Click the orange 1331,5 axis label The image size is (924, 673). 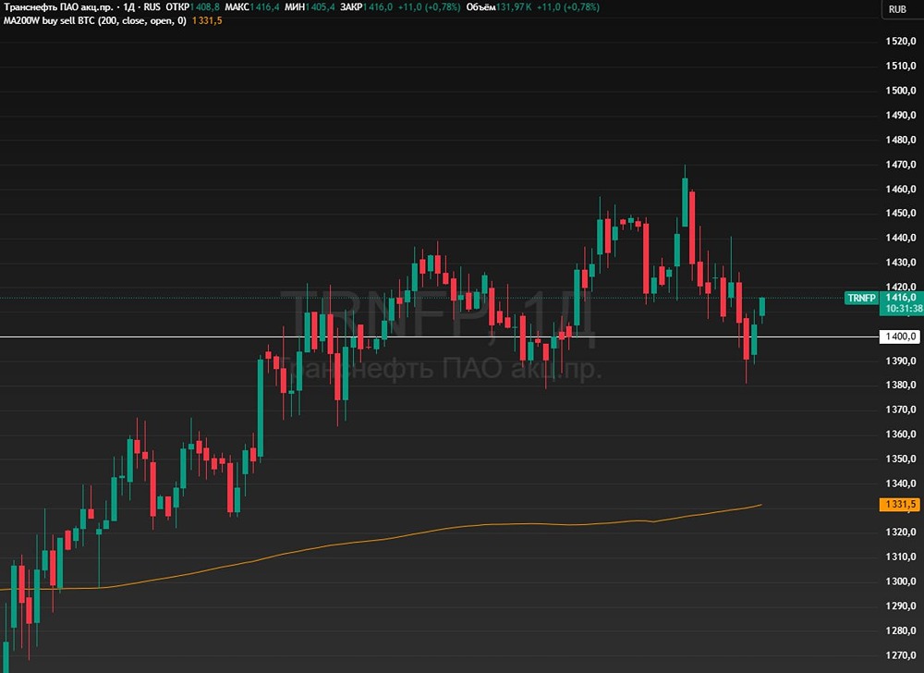(x=899, y=505)
